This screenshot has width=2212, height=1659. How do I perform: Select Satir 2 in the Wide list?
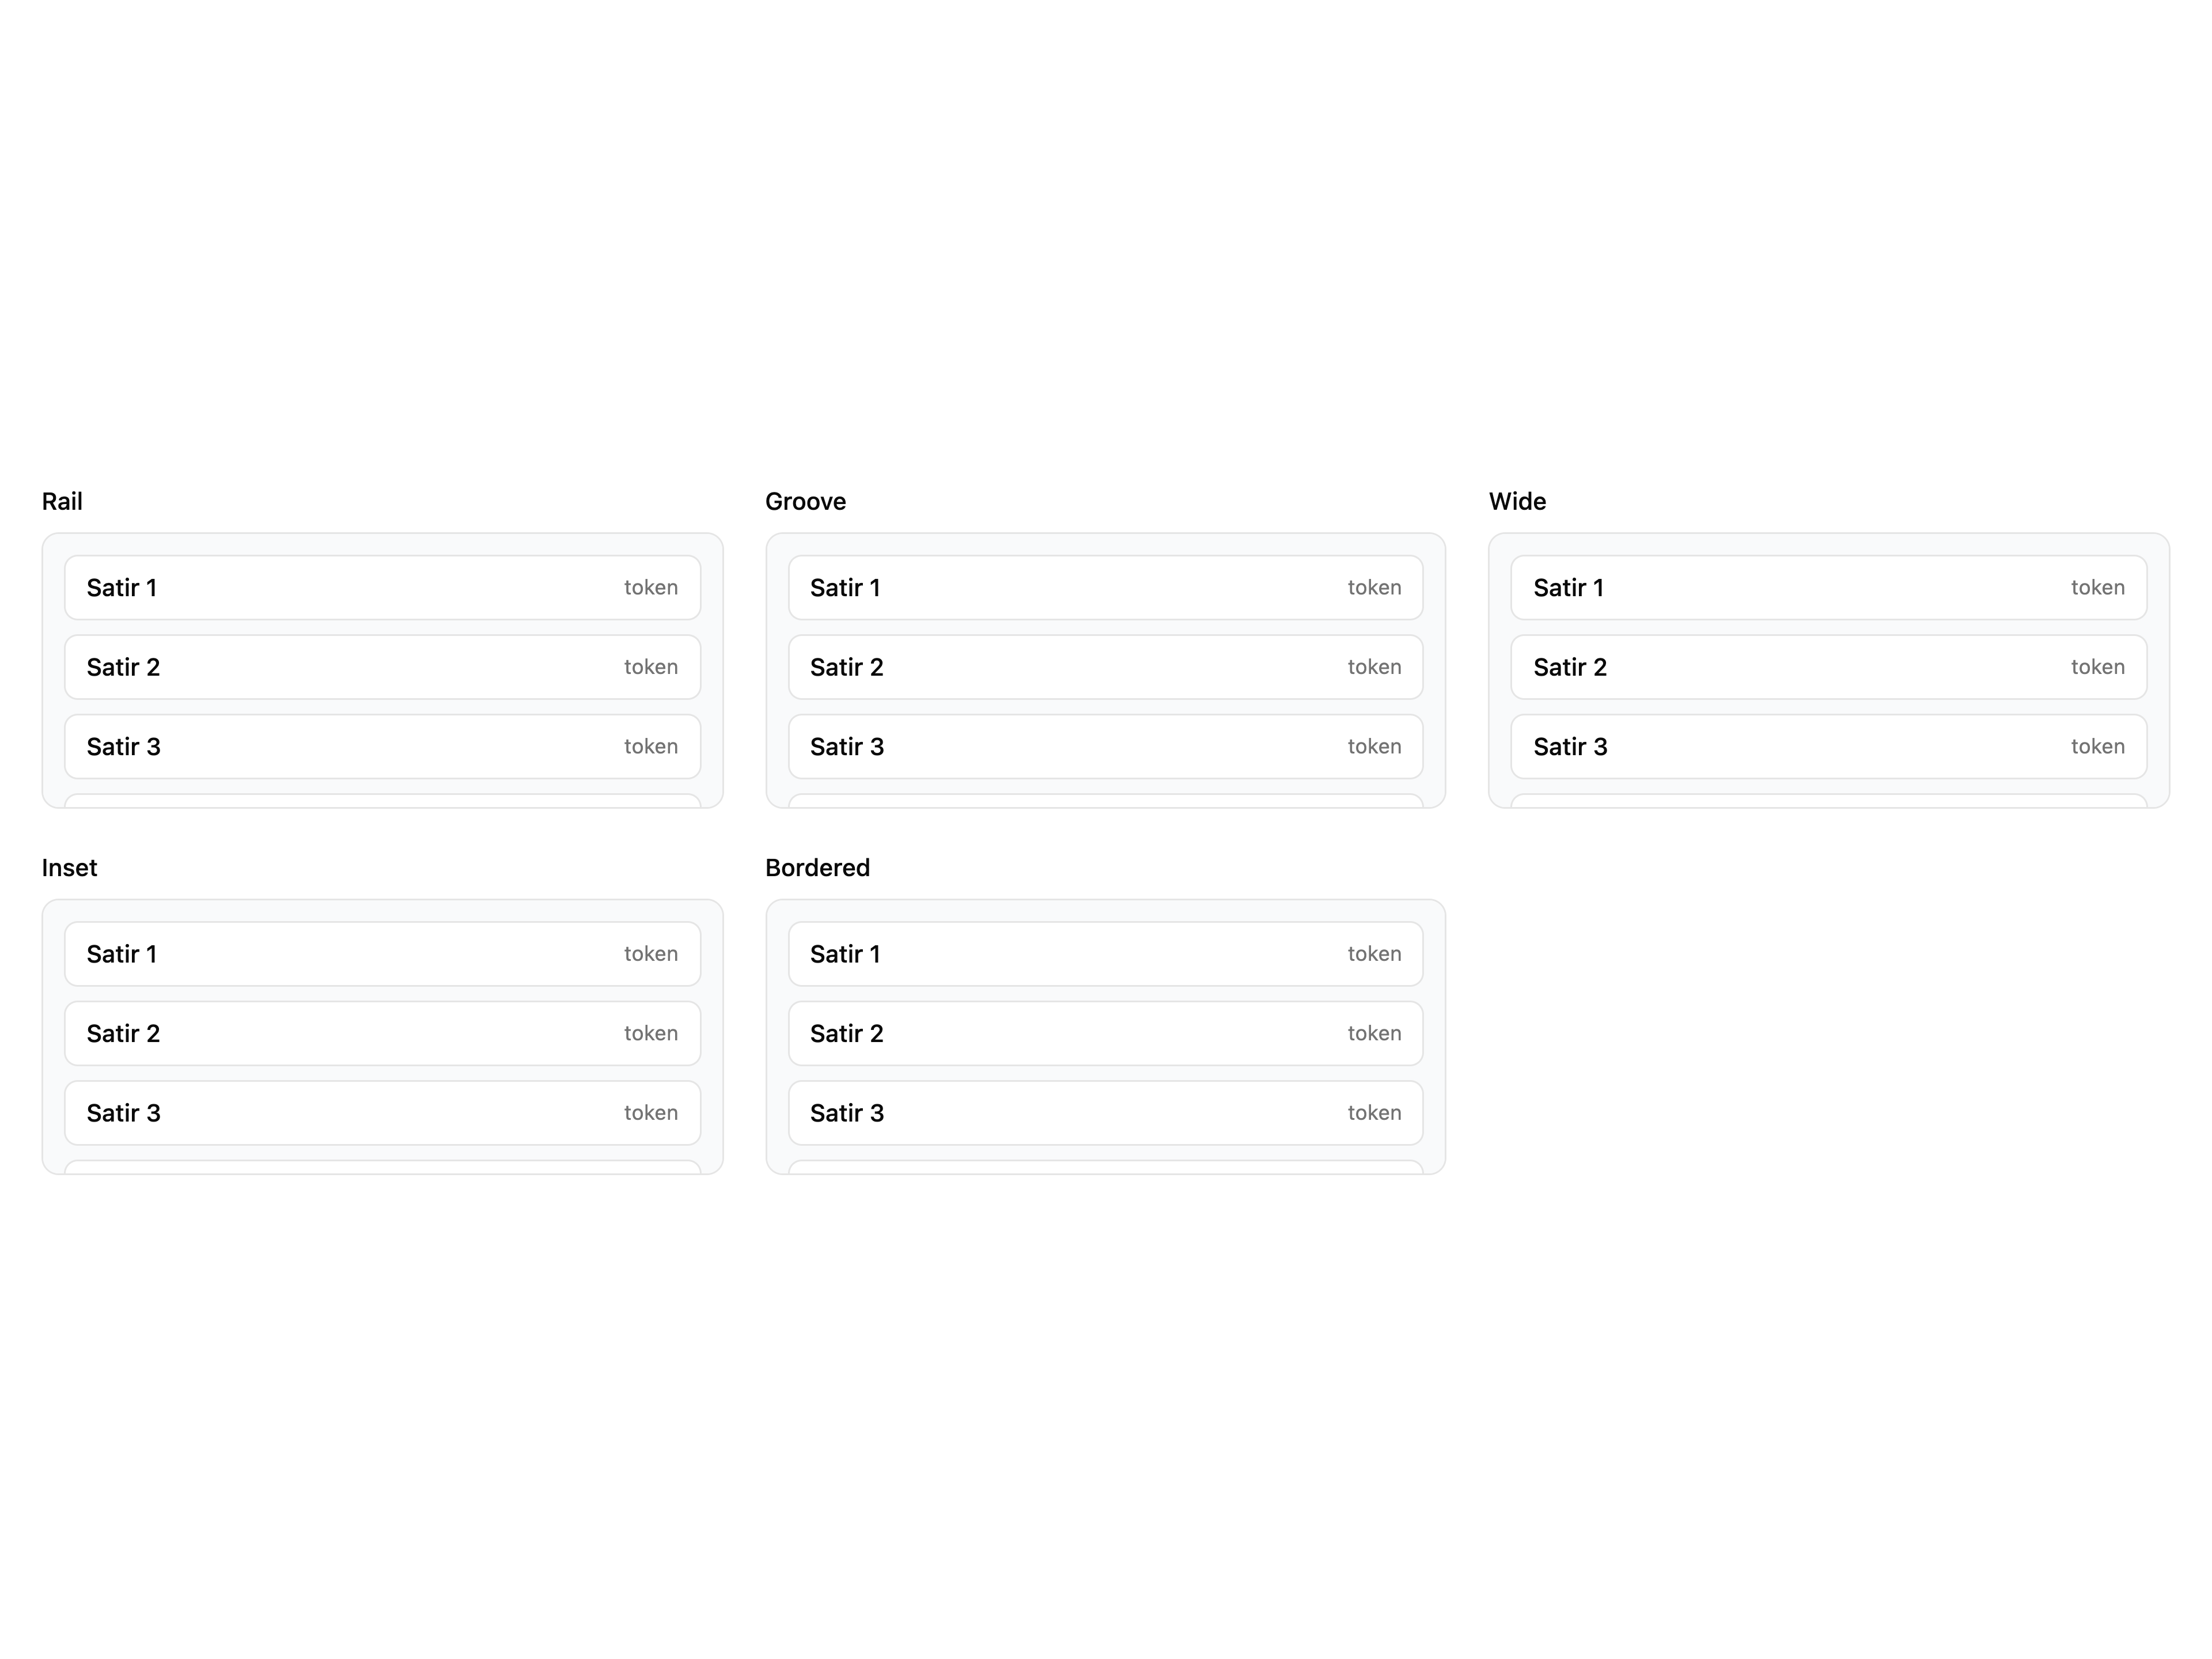[1829, 667]
